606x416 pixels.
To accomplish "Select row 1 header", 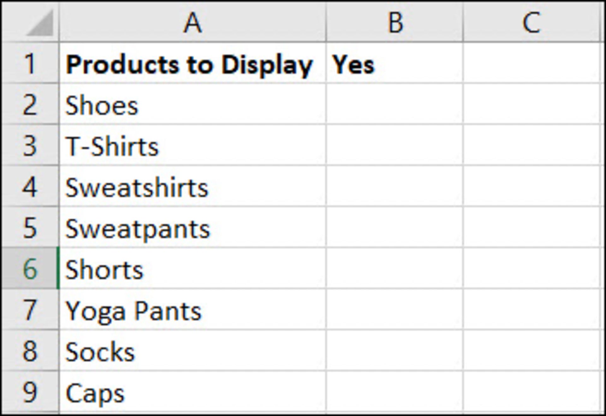I will tap(30, 63).
